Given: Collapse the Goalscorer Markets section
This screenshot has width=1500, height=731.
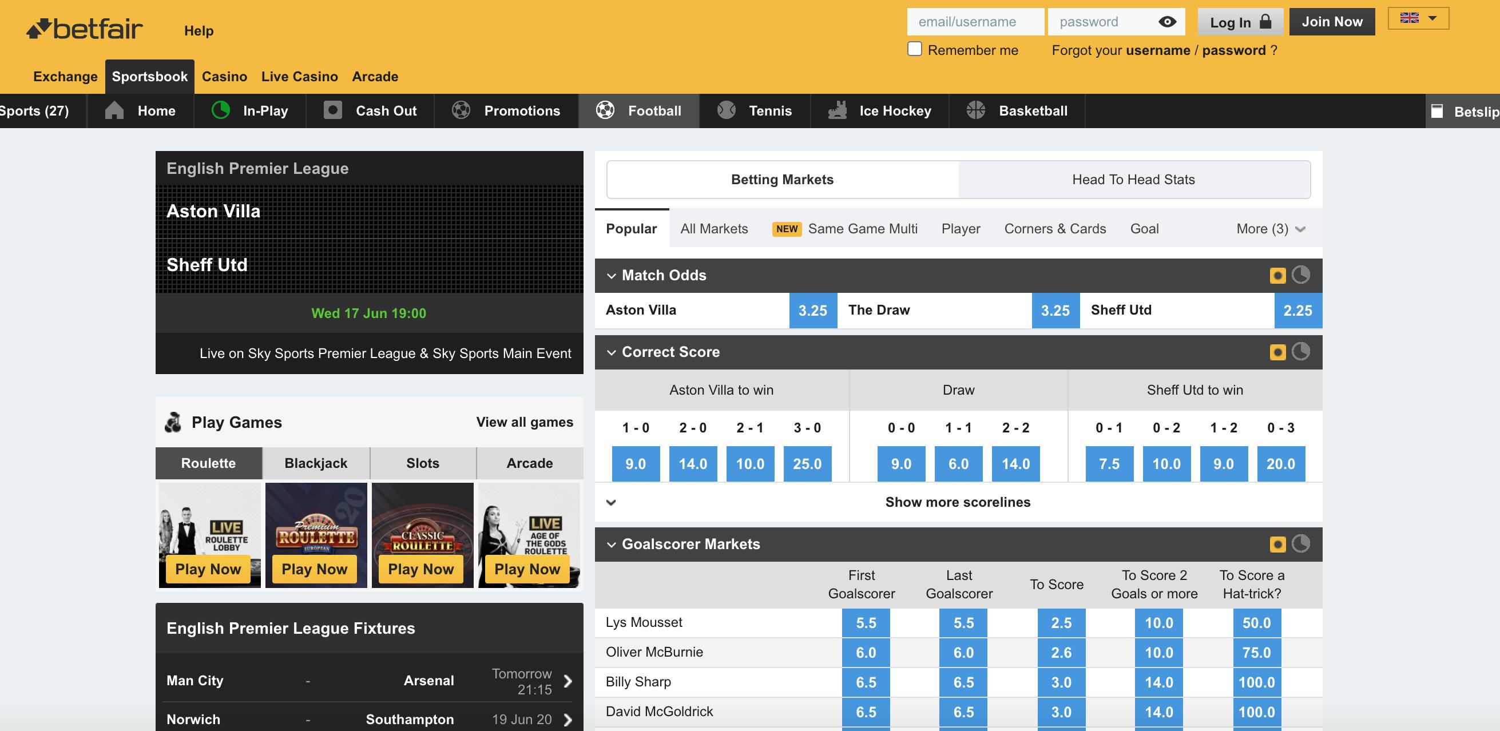Looking at the screenshot, I should (612, 545).
